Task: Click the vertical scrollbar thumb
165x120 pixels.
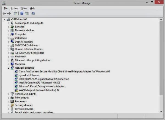Action: click(x=161, y=58)
